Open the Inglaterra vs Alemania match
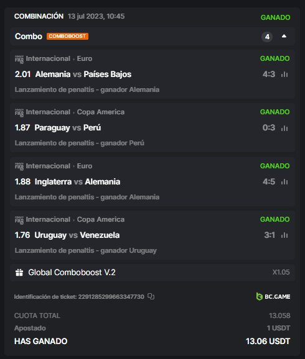This screenshot has height=359, width=305. click(x=77, y=181)
